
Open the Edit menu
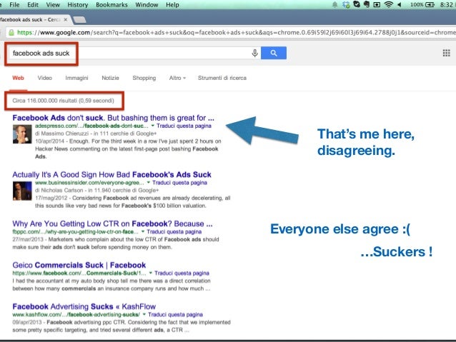coord(33,5)
